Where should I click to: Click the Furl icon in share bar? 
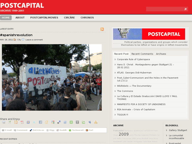coord(87,130)
